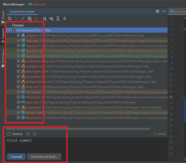This screenshot has width=186, height=163.
Task: Toggle code fold marker at line 3
Action: point(183,29)
